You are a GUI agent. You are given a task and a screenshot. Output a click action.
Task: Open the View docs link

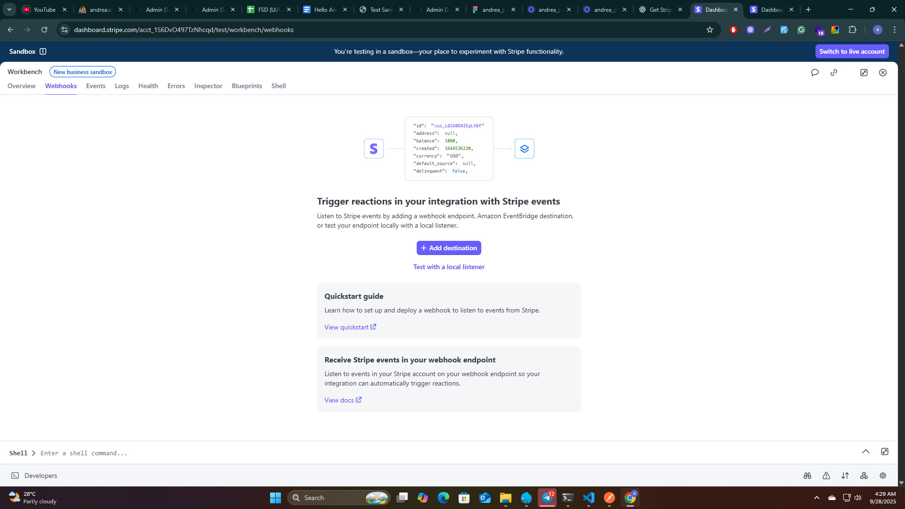click(343, 400)
